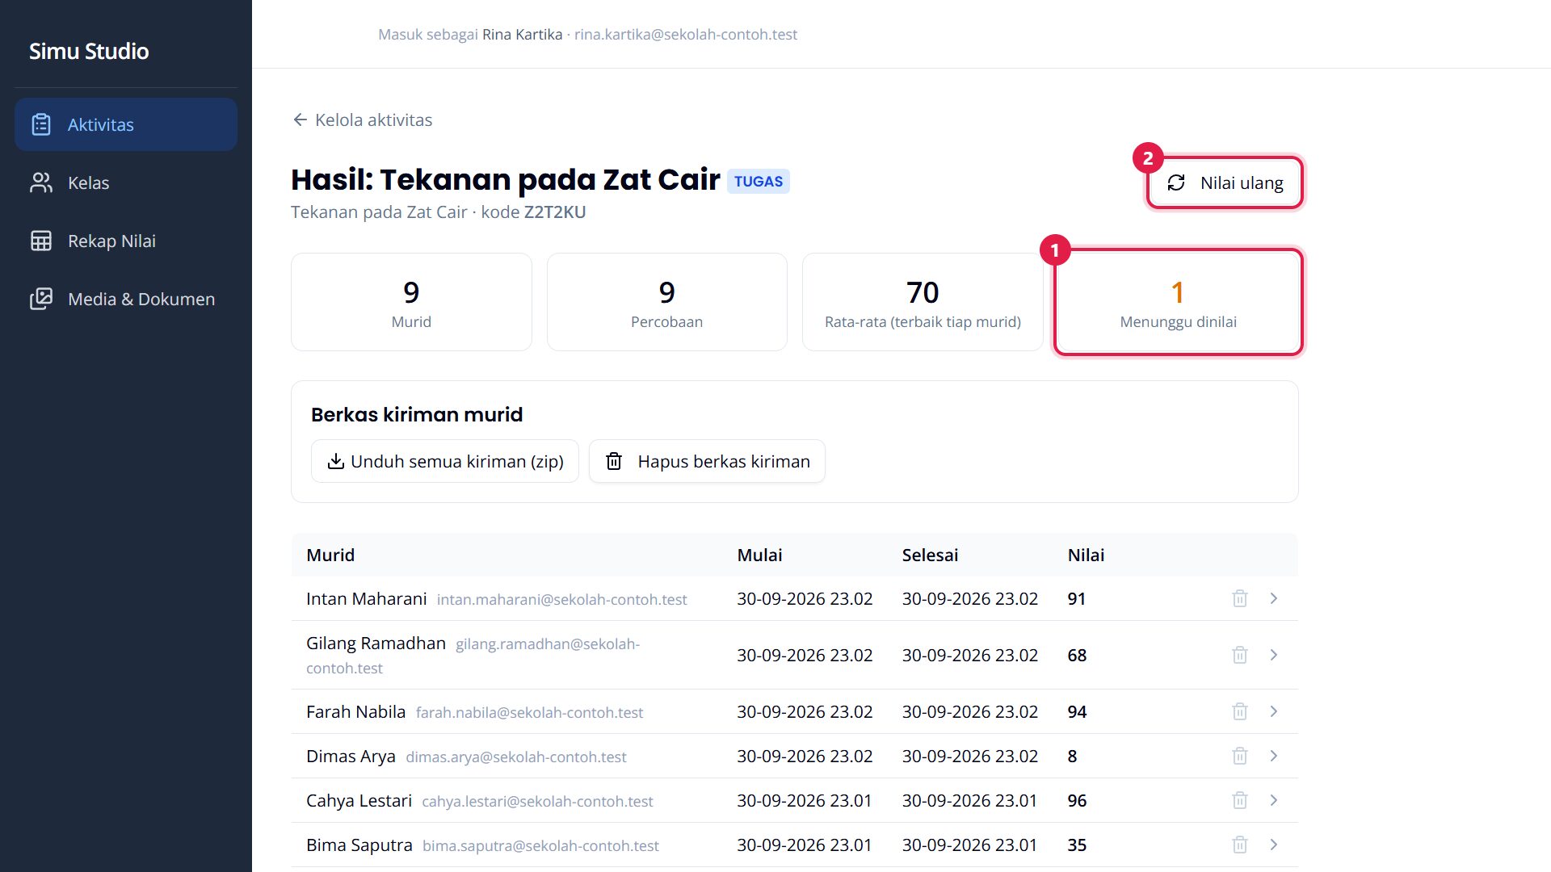
Task: Click the Rekap Nilai table icon
Action: click(41, 241)
